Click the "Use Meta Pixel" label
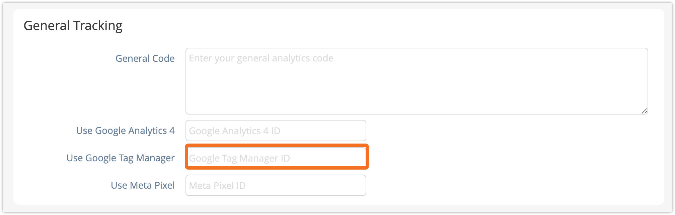This screenshot has height=215, width=675. [143, 185]
